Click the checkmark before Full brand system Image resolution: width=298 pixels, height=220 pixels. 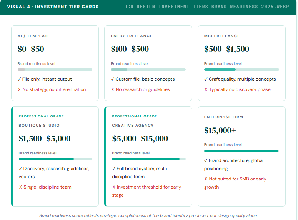[114, 169]
